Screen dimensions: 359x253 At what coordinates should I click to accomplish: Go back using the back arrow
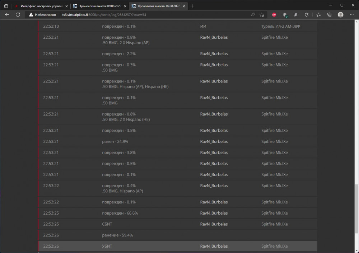coord(7,15)
